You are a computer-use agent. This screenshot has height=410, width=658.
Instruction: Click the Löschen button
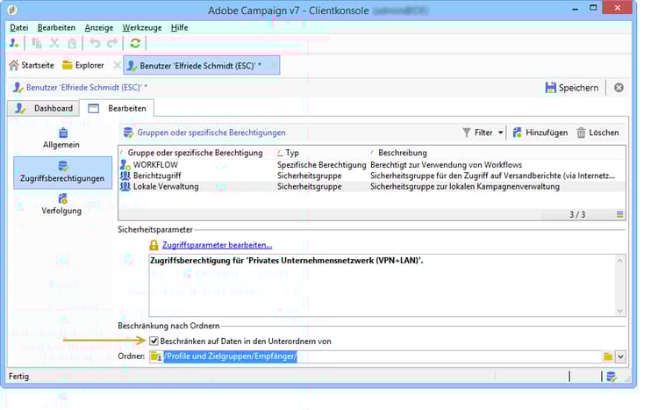coord(597,133)
